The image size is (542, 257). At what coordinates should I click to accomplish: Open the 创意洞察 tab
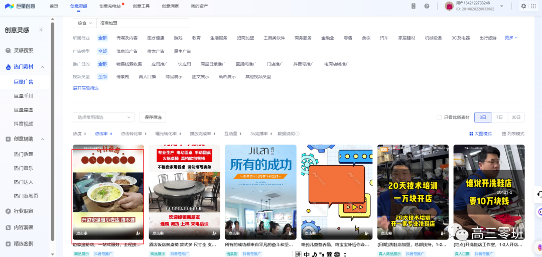pos(171,6)
